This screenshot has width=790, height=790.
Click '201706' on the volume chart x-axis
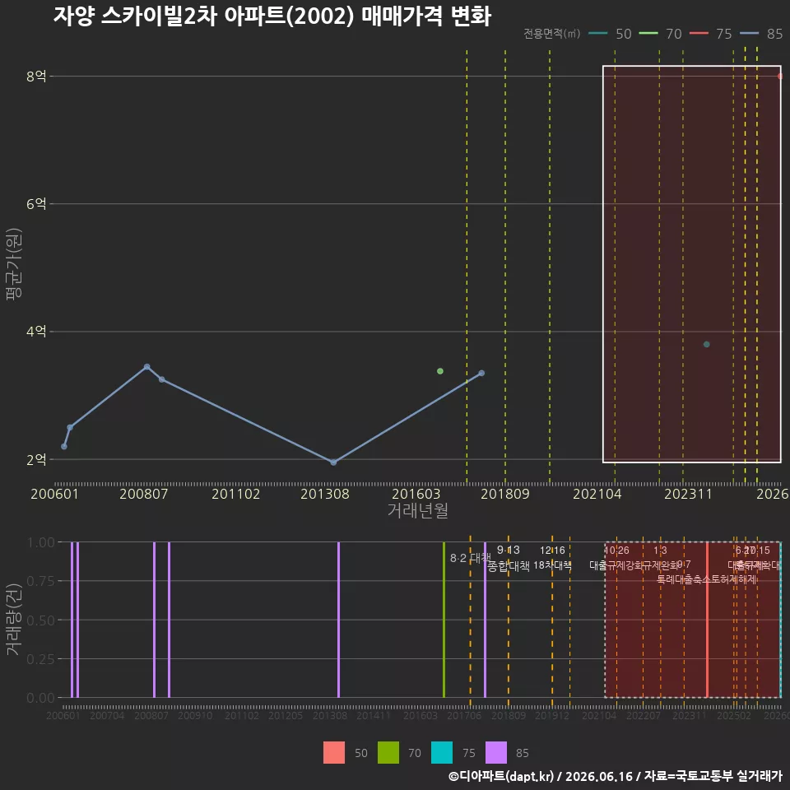click(464, 715)
